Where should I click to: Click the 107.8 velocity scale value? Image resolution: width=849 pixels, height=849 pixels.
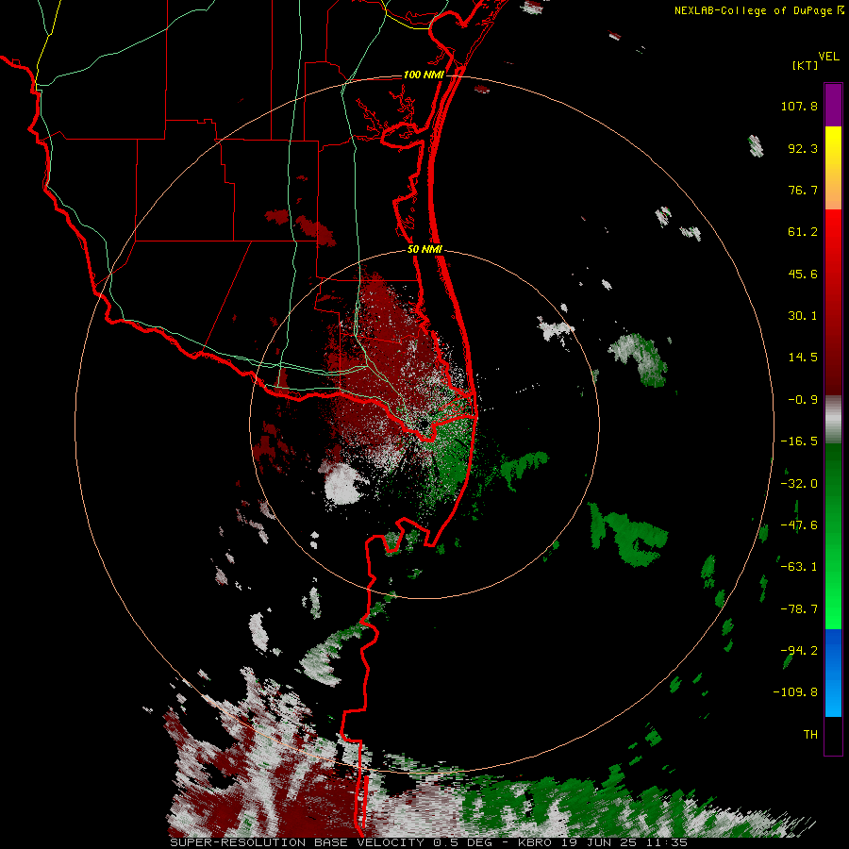[x=799, y=106]
